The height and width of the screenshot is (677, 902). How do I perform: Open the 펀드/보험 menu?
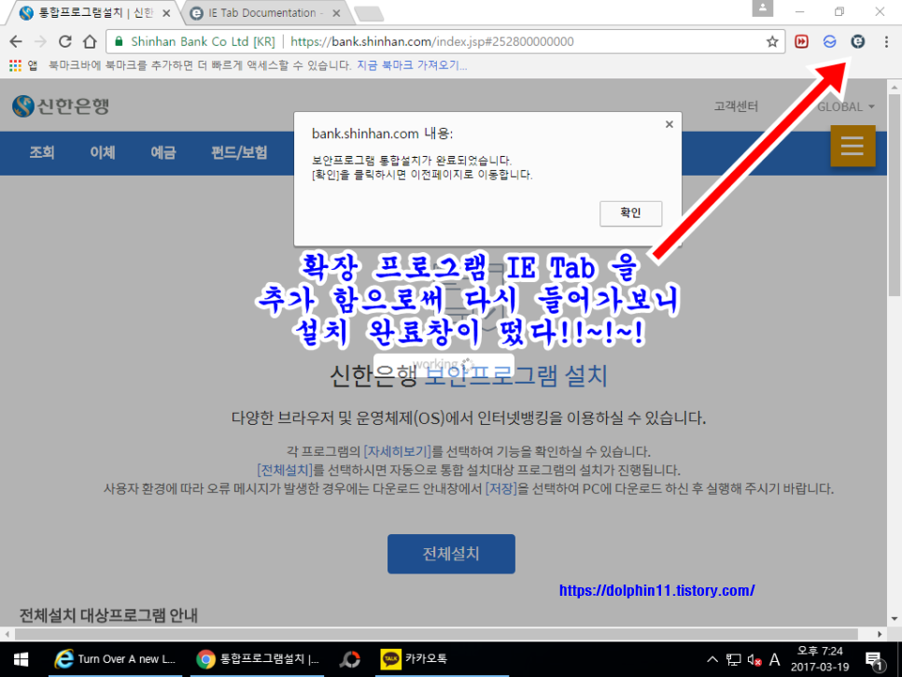click(x=239, y=152)
